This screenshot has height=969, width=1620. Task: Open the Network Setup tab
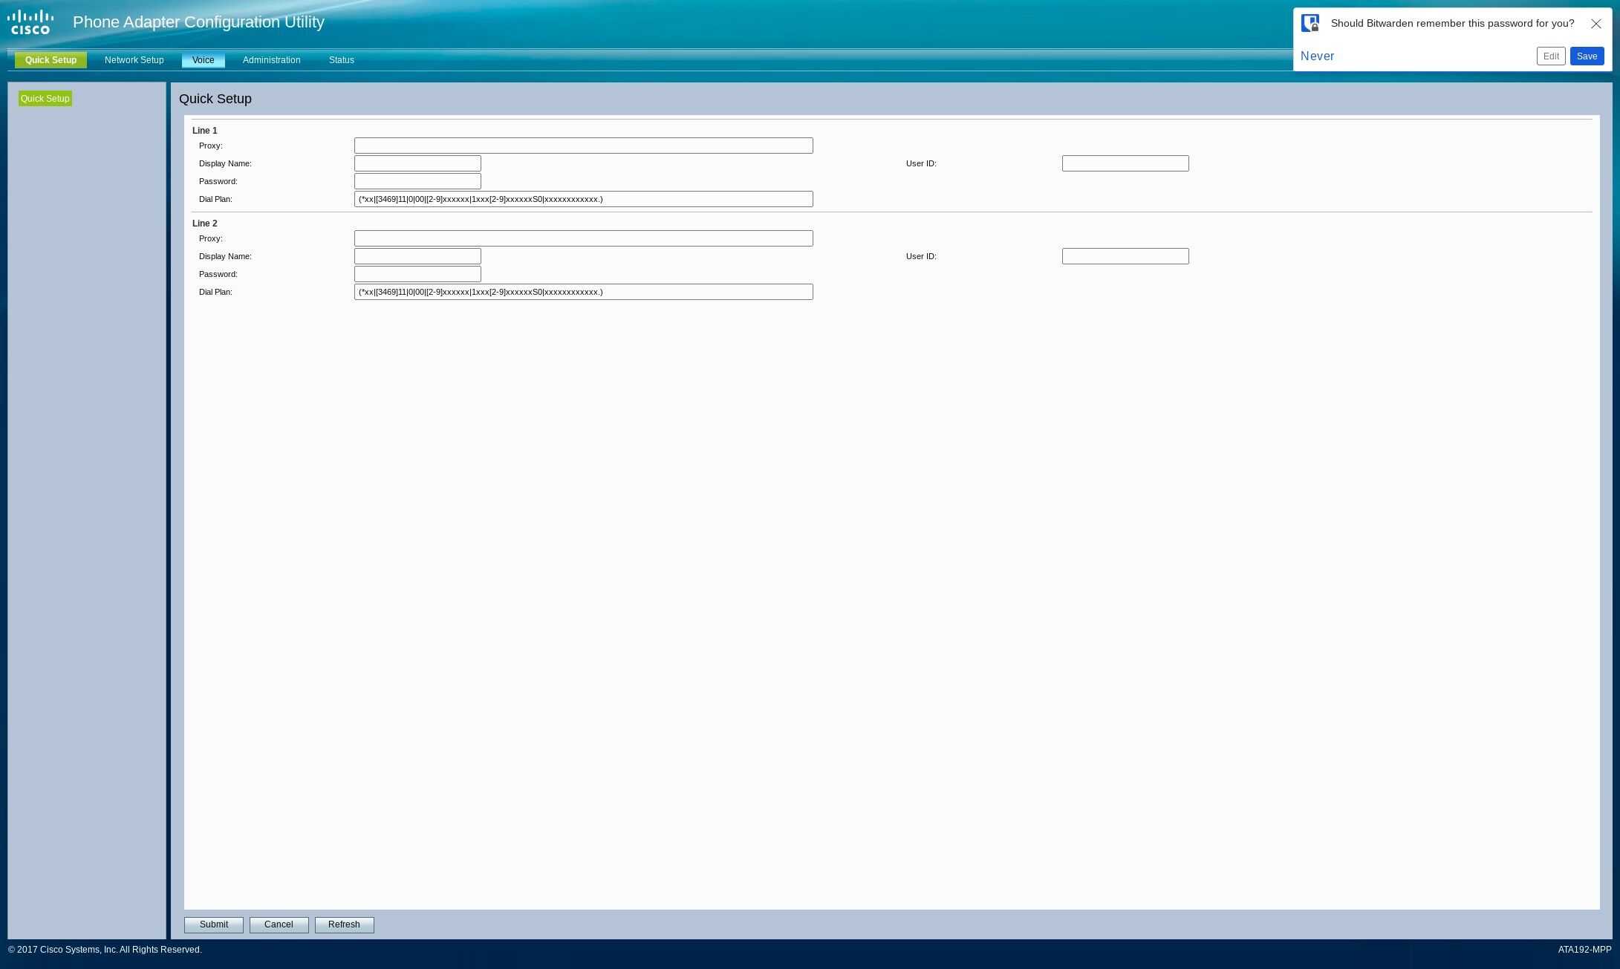pos(134,60)
